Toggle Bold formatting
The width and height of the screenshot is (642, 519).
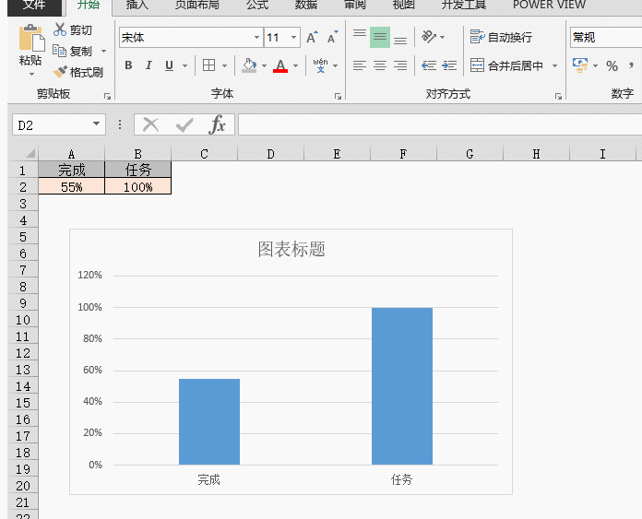tap(128, 65)
